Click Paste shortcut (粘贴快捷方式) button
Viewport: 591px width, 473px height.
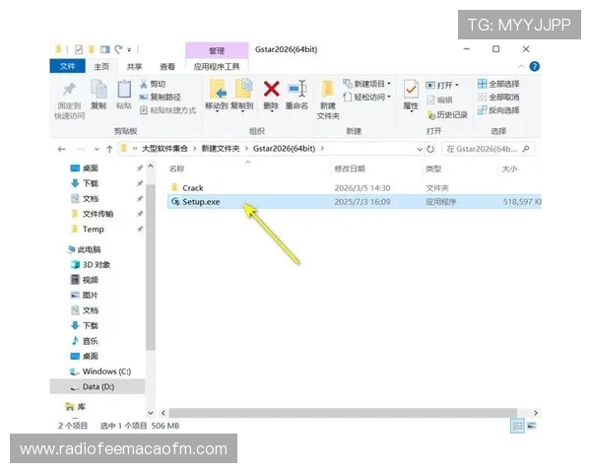[x=168, y=110]
